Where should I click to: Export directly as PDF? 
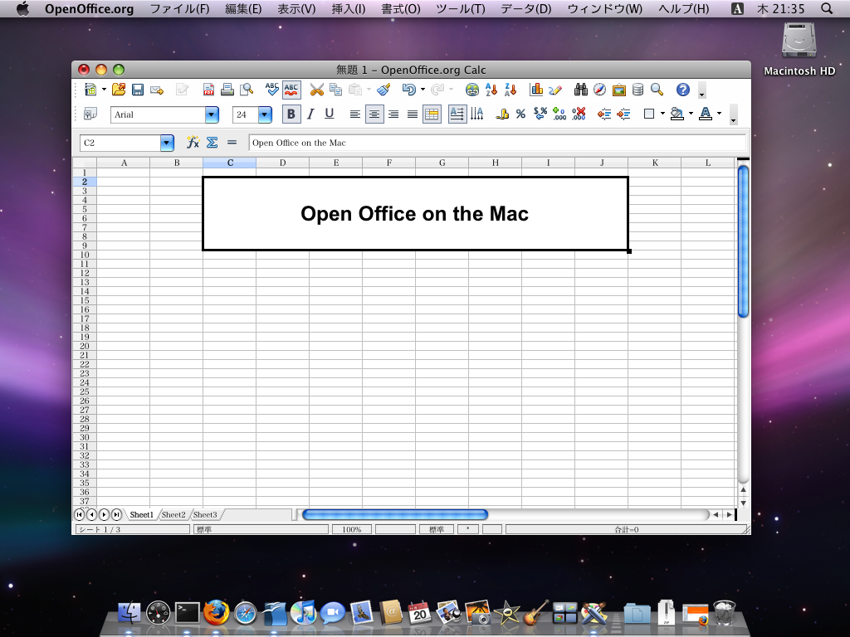click(x=208, y=90)
